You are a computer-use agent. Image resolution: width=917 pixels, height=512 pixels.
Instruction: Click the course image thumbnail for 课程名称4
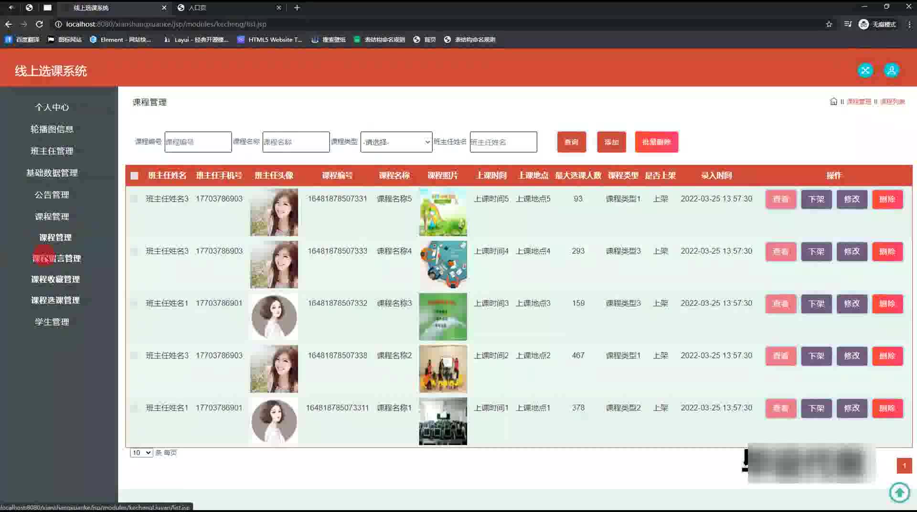click(443, 265)
